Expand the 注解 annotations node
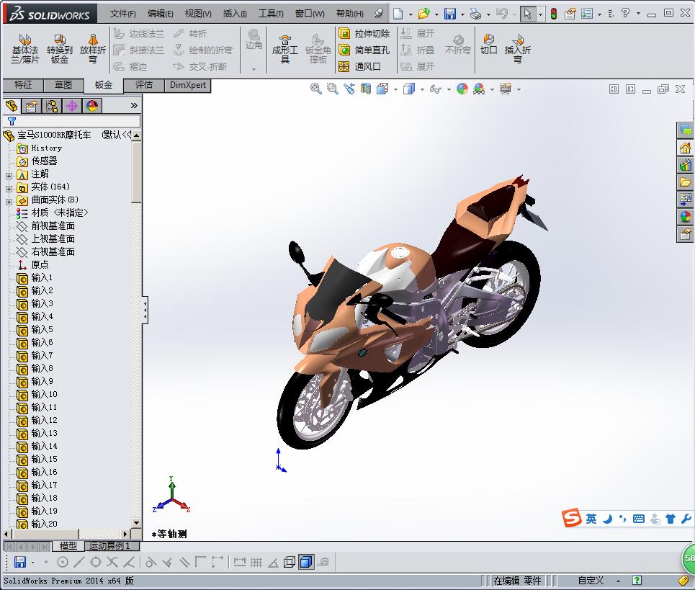The width and height of the screenshot is (695, 590). coord(9,176)
